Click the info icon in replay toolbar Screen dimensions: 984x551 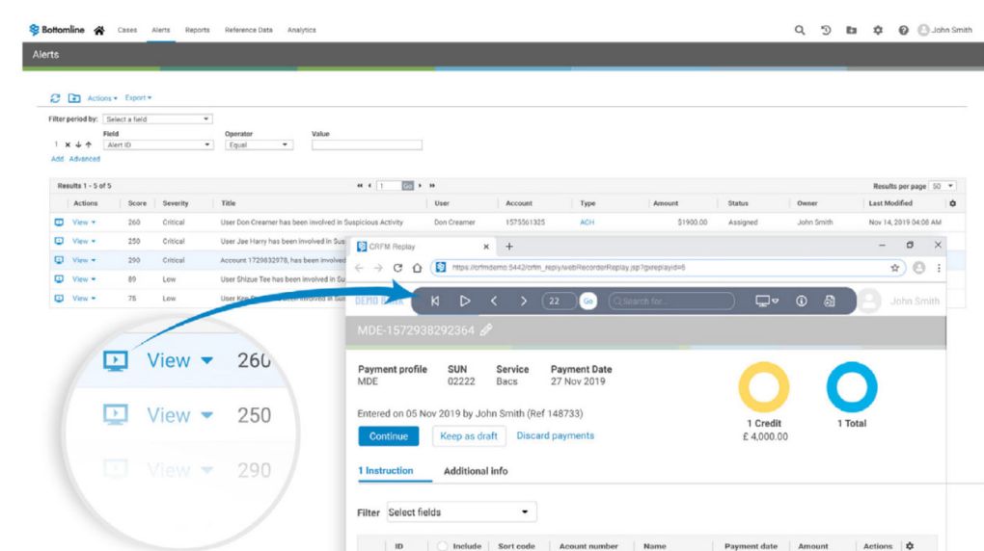coord(800,302)
